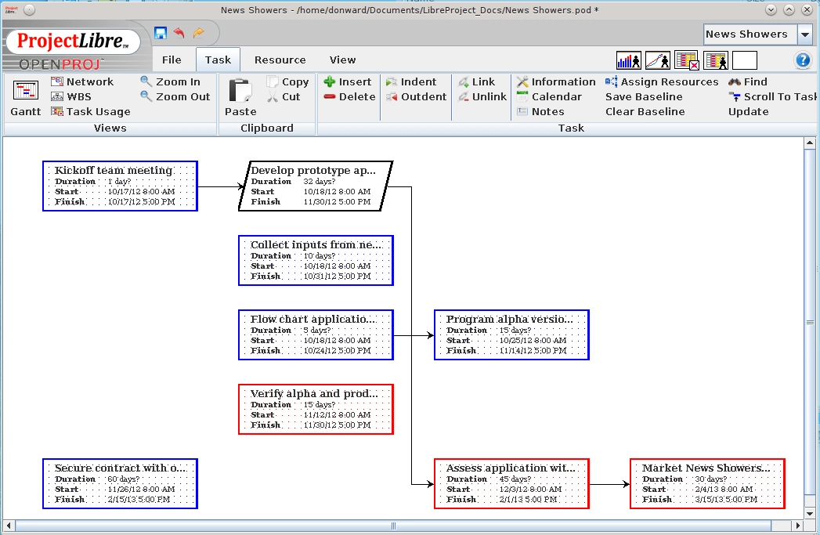The width and height of the screenshot is (820, 535).
Task: Select the Develop prototype task node
Action: [x=316, y=186]
